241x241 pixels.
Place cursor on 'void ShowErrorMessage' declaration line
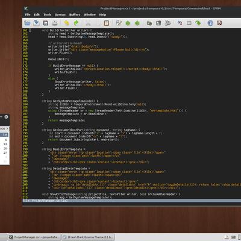(111, 194)
